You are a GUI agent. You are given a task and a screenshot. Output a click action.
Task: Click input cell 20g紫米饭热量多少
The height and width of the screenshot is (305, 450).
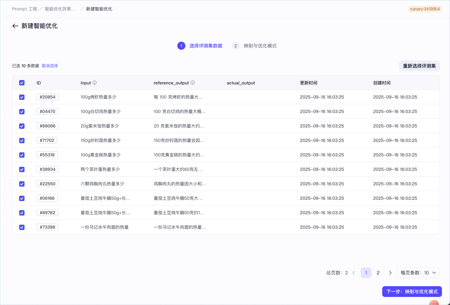point(100,126)
